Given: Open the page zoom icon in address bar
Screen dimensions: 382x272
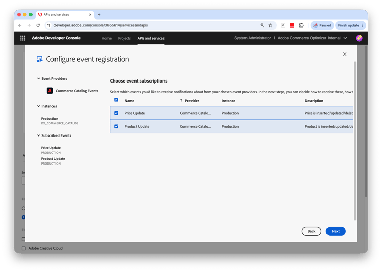Looking at the screenshot, I should pyautogui.click(x=262, y=25).
